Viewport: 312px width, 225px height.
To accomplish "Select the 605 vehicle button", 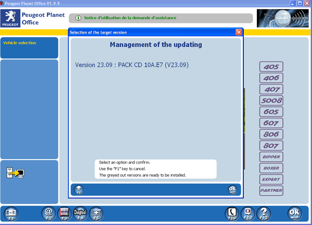I will pos(271,112).
